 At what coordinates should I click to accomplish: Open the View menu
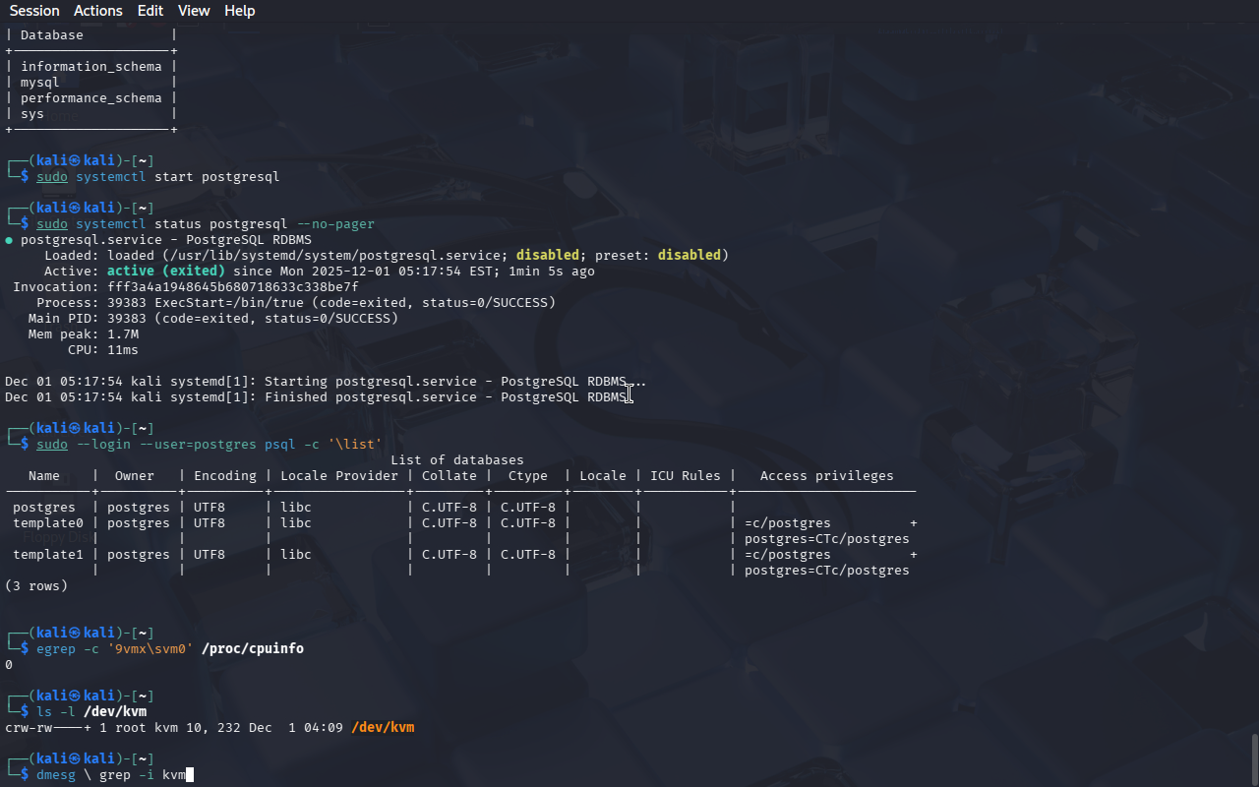(x=194, y=11)
